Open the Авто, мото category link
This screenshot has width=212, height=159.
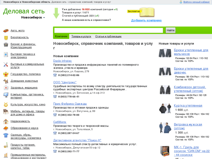tap(17, 31)
